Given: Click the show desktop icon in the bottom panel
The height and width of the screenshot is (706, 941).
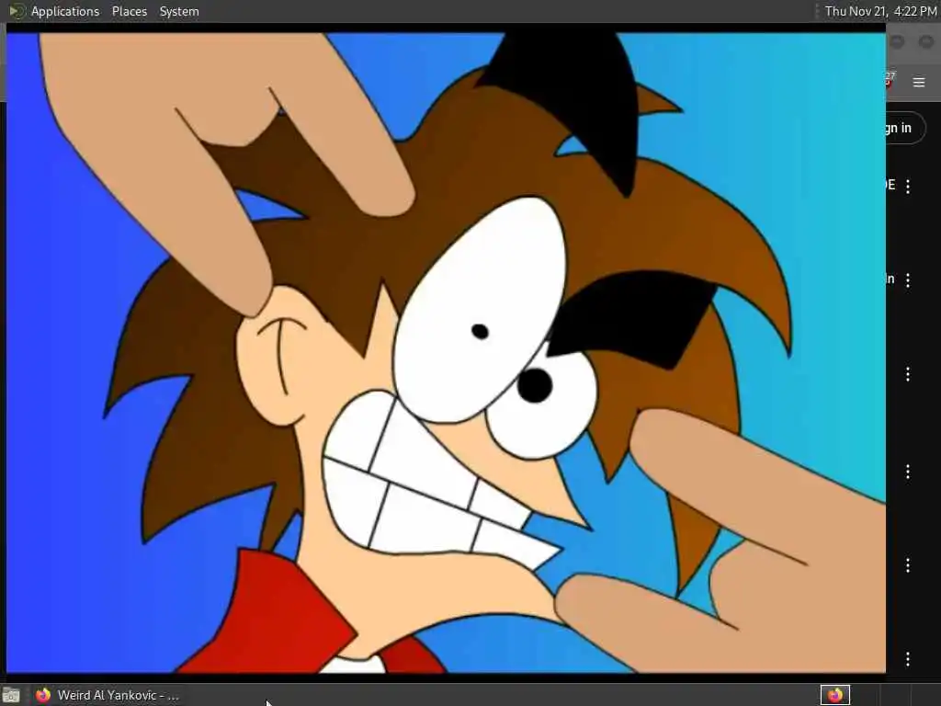Looking at the screenshot, I should pos(11,695).
